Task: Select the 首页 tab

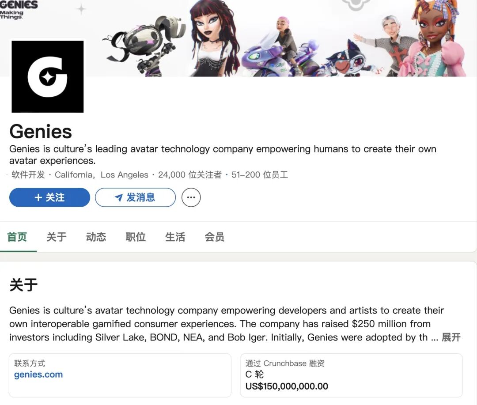Action: point(17,237)
